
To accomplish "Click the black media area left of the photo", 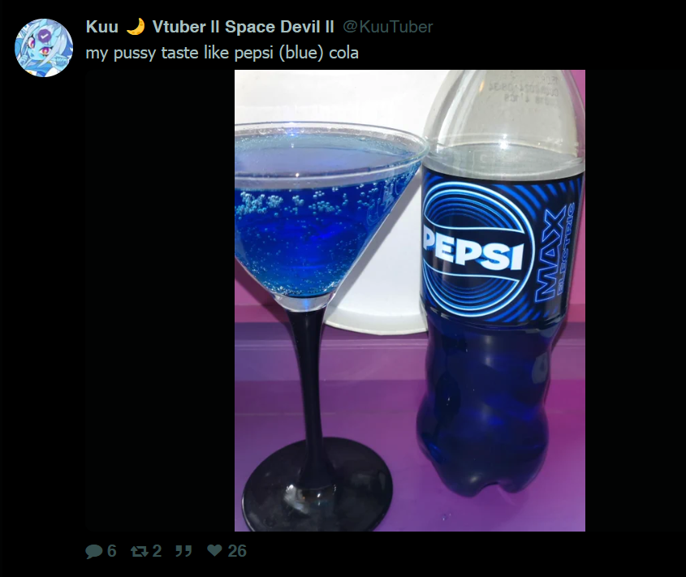I will (x=160, y=300).
